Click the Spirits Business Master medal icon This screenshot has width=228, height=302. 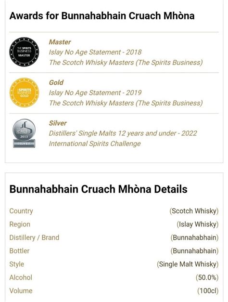(24, 52)
